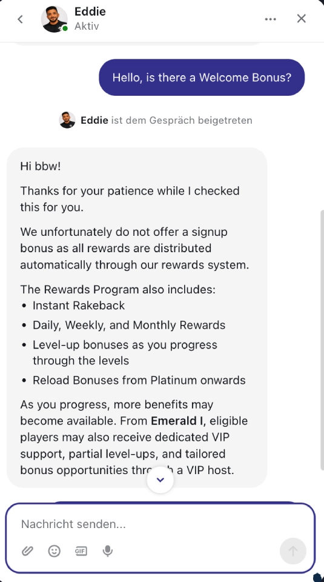
Task: Go back using the left chevron
Action: pos(21,19)
